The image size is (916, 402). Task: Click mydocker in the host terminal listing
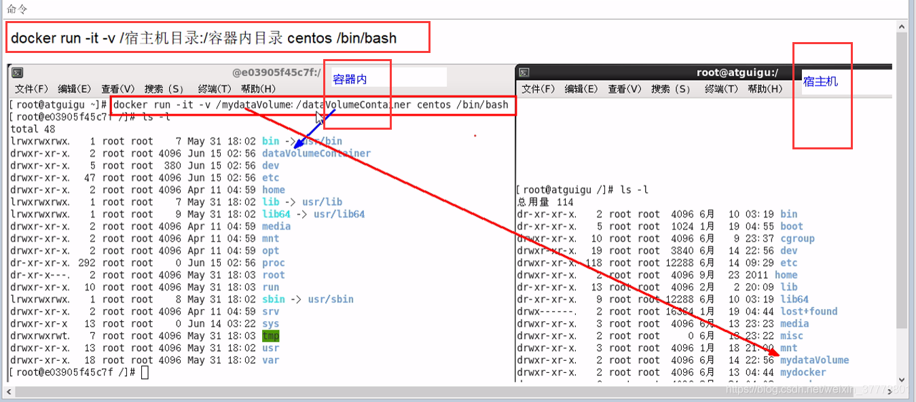[803, 373]
